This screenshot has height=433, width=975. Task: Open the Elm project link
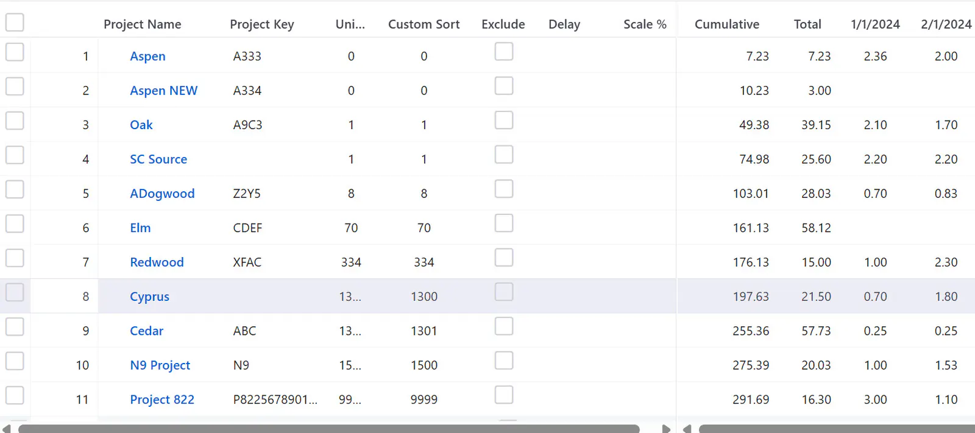click(140, 228)
